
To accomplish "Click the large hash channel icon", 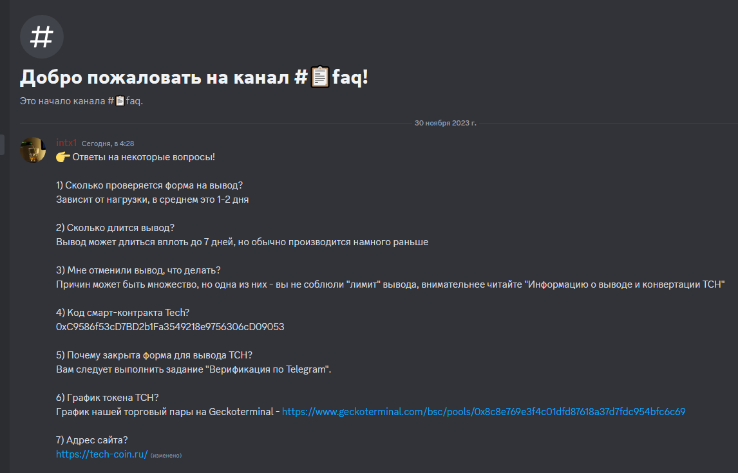I will pyautogui.click(x=42, y=37).
